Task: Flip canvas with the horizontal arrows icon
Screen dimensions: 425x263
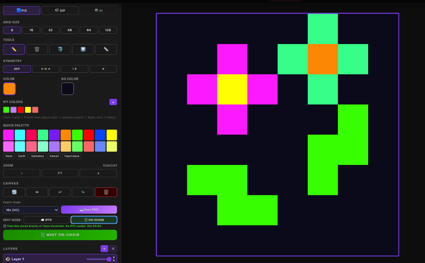Action: [37, 192]
